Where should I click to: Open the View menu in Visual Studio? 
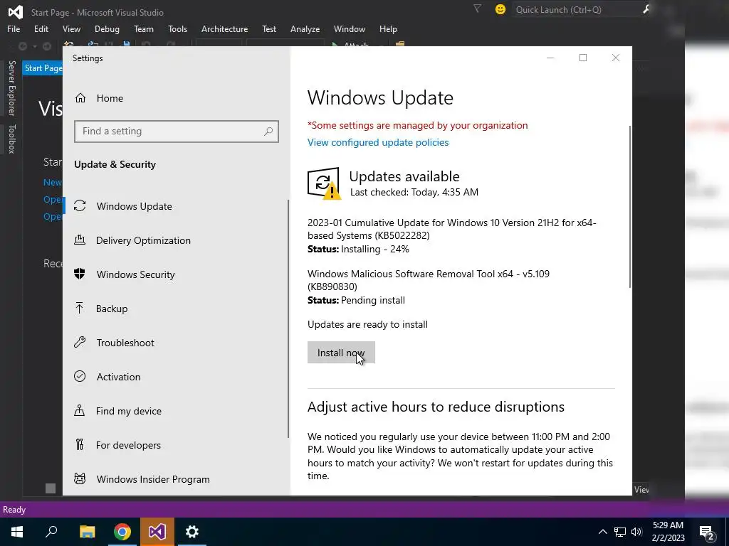click(71, 28)
